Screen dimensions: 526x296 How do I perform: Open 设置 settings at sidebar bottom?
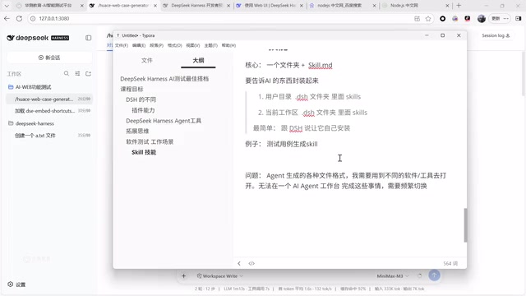16,284
